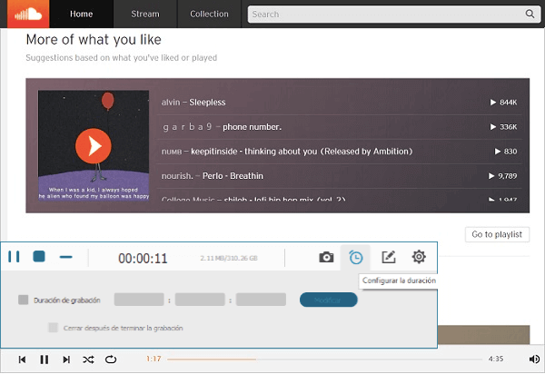545x374 pixels.
Task: Click the 336K play count
Action: pyautogui.click(x=503, y=127)
